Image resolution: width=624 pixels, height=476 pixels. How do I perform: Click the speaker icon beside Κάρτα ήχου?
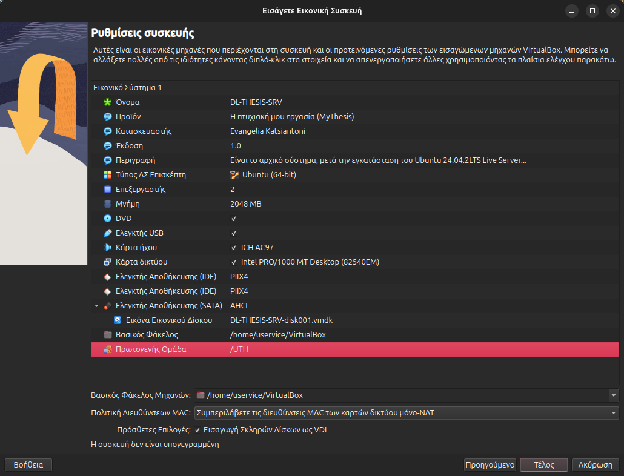tap(107, 247)
